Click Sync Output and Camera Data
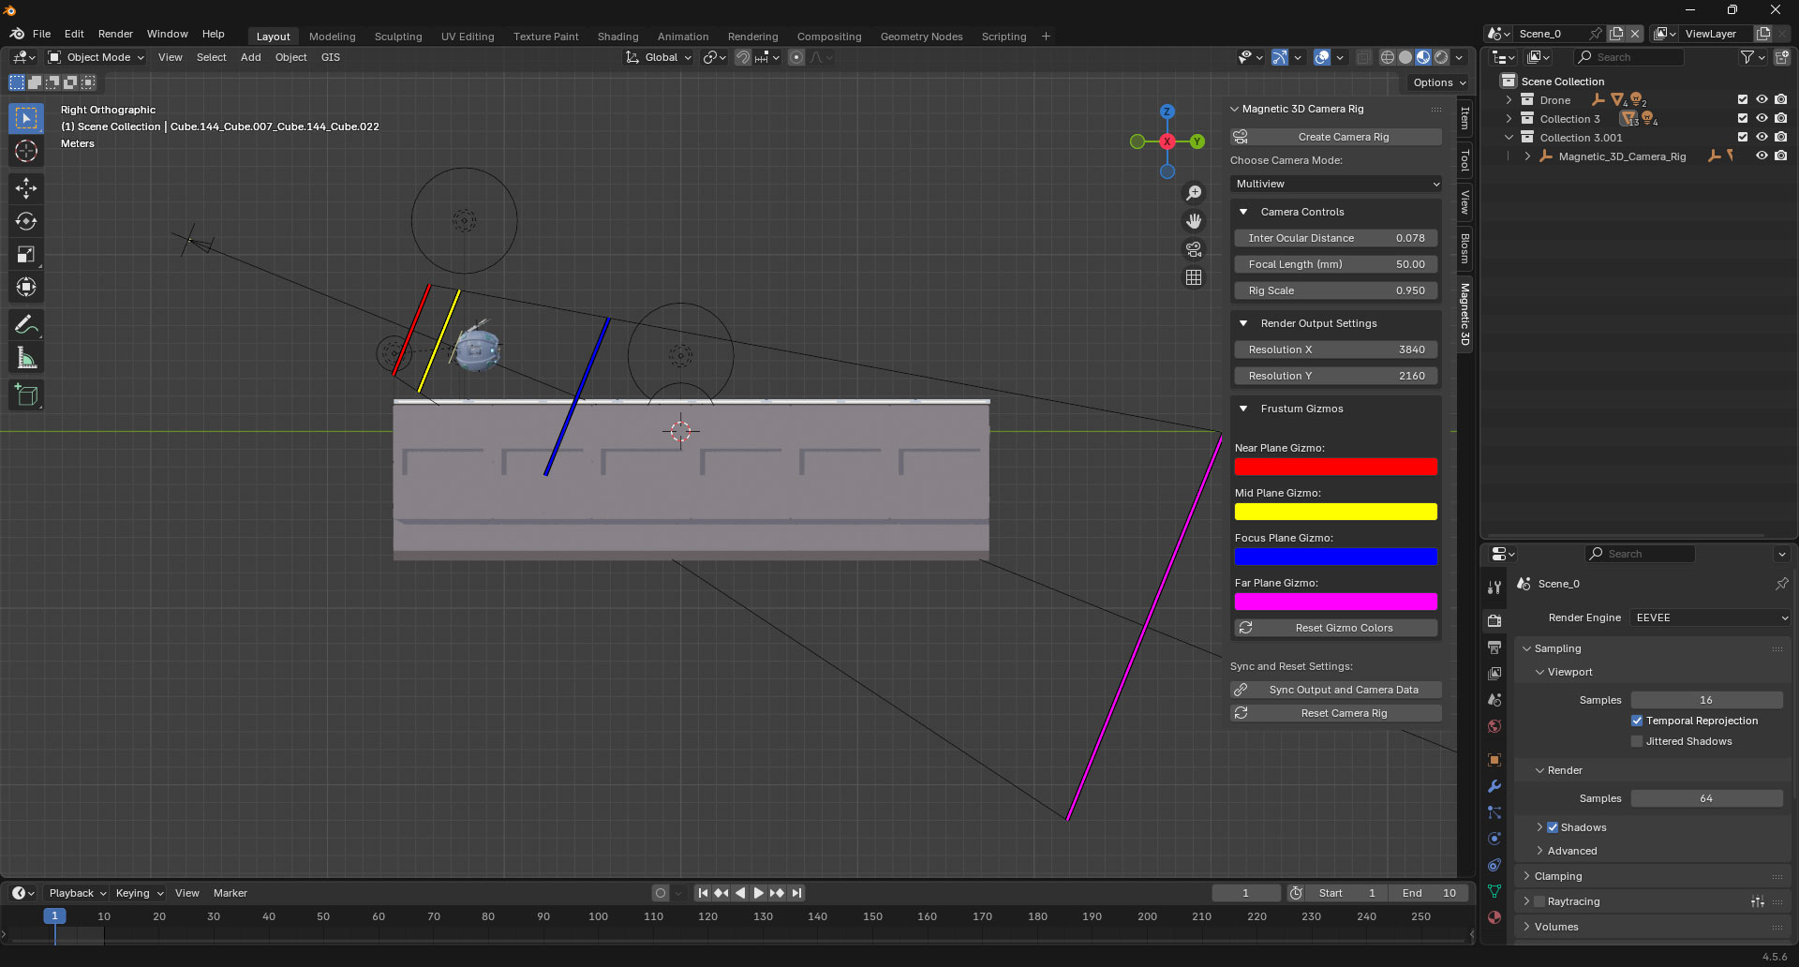 pos(1336,690)
